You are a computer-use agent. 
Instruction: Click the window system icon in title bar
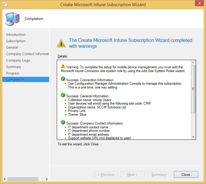coord(4,4)
